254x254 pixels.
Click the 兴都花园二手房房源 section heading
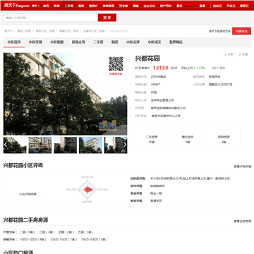[x=25, y=220]
